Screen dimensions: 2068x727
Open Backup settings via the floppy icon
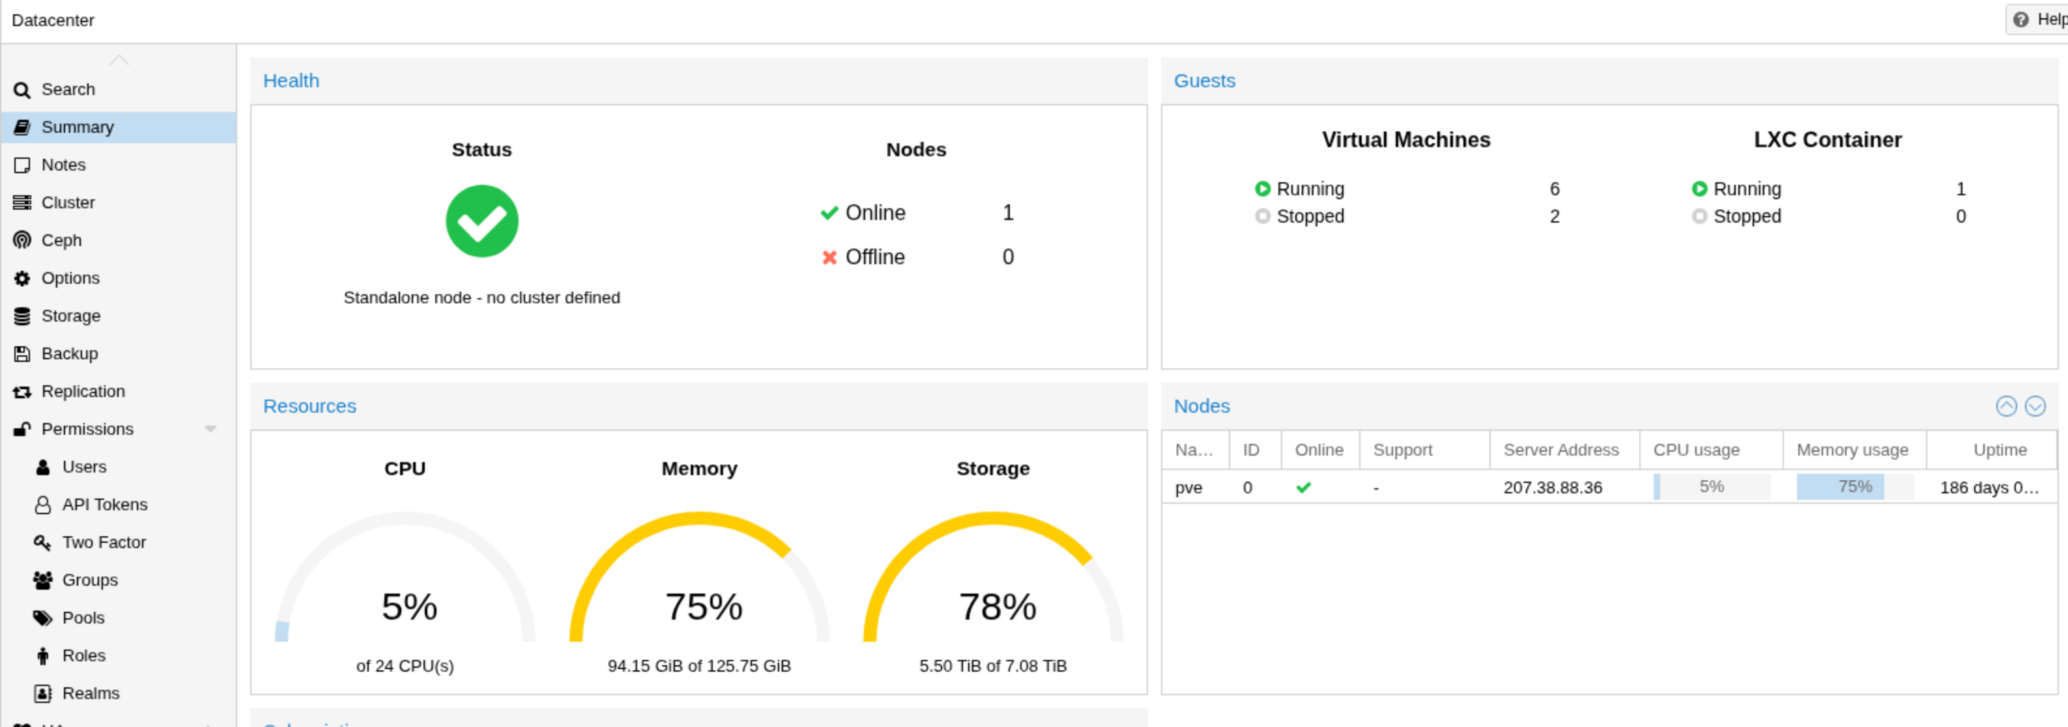click(22, 353)
